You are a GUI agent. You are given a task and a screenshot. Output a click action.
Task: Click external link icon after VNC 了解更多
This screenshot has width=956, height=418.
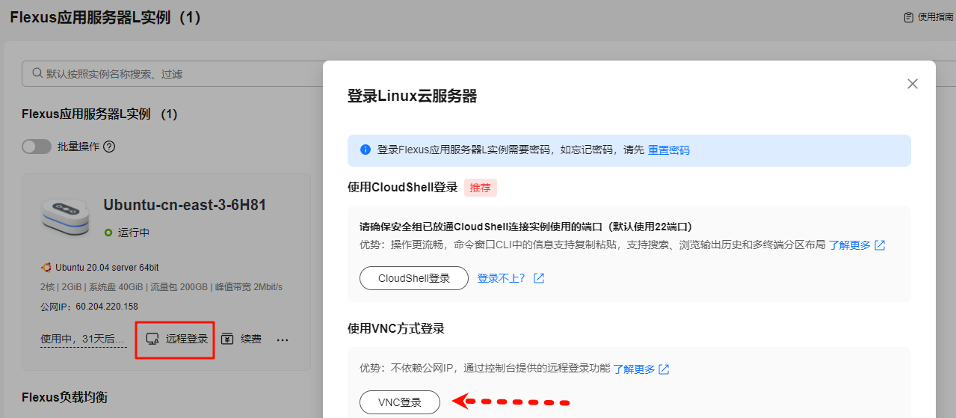[x=664, y=369]
